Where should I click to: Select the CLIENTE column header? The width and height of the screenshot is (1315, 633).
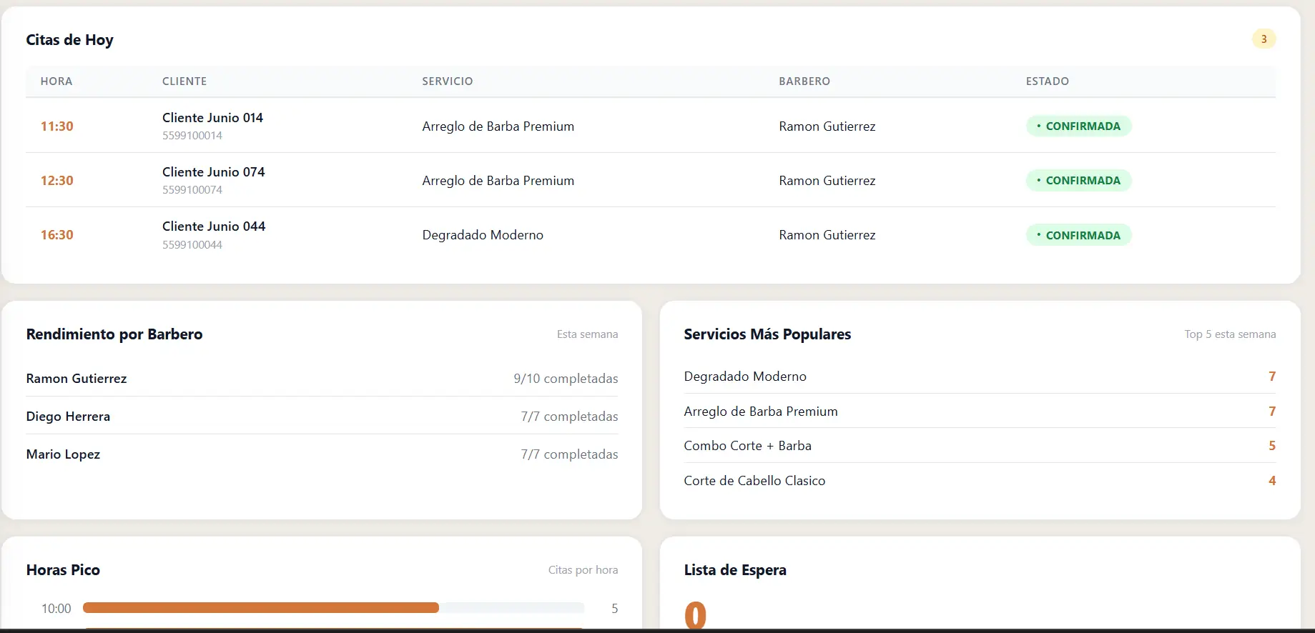[x=184, y=81]
